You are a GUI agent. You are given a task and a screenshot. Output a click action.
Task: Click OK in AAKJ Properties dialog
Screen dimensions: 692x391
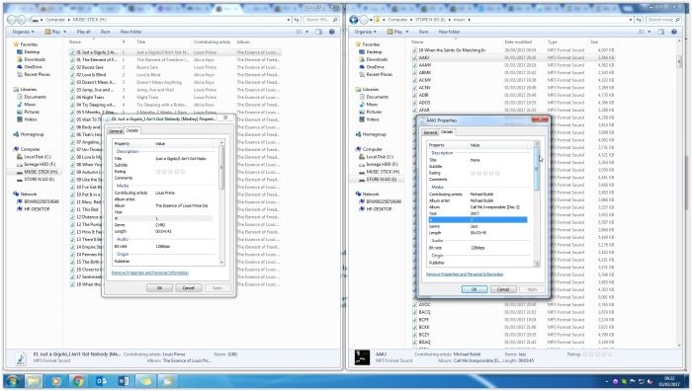[475, 289]
